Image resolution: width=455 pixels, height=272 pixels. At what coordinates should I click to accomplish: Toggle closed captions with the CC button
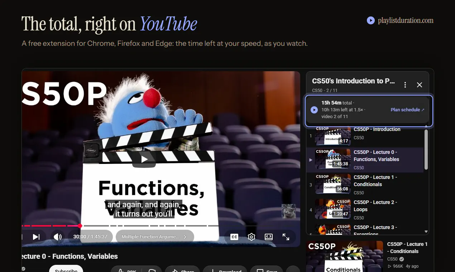pyautogui.click(x=234, y=237)
